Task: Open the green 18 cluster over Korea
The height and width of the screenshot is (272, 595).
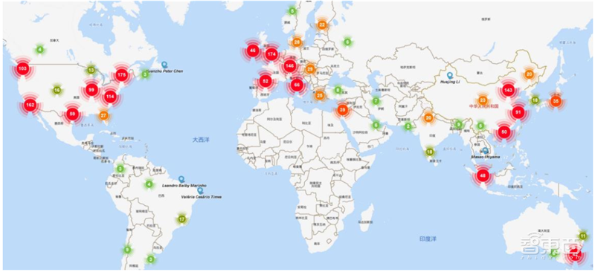Action: click(x=535, y=100)
